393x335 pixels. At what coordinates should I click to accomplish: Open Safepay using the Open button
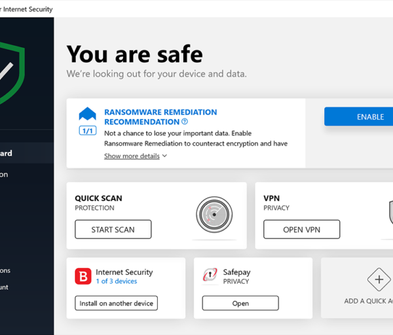[240, 303]
